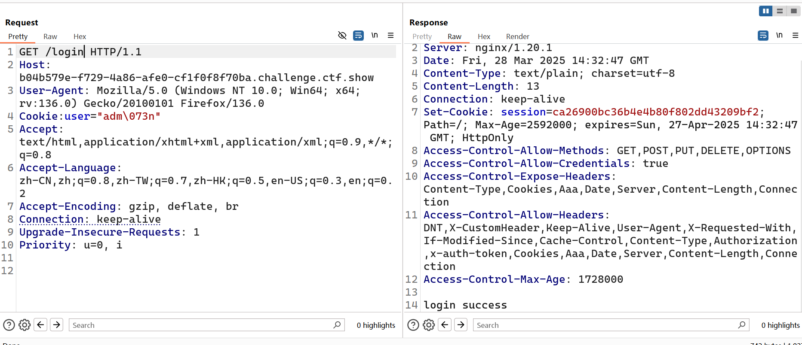
Task: Switch Response view to Hex tab
Action: coord(484,36)
